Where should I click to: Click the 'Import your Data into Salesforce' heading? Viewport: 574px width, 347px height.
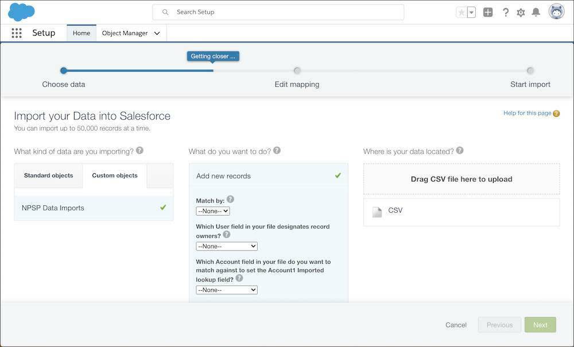[92, 116]
